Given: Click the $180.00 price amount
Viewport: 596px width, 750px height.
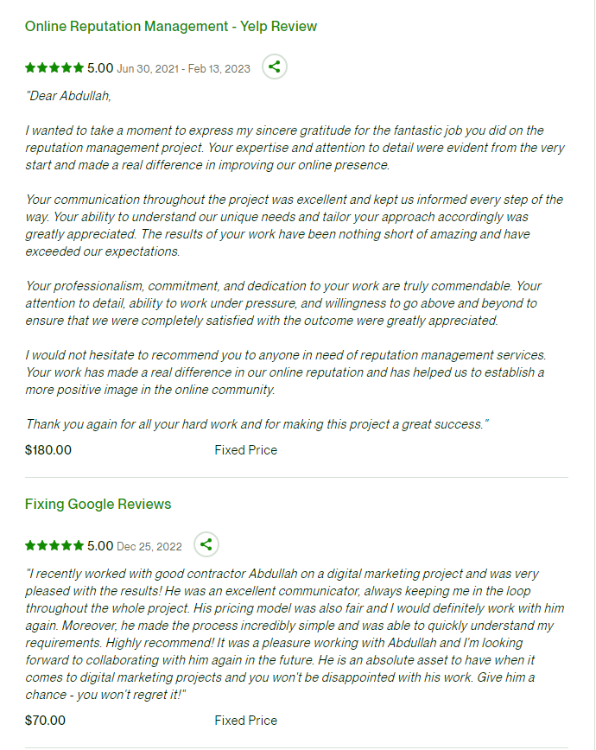Looking at the screenshot, I should pyautogui.click(x=48, y=450).
